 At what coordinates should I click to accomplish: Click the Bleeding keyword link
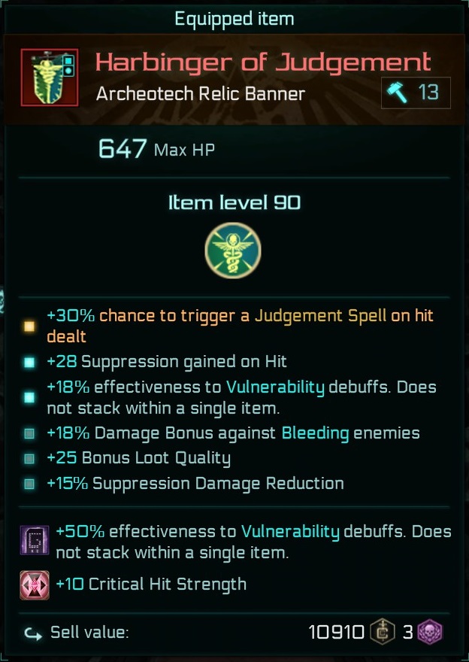coord(316,433)
